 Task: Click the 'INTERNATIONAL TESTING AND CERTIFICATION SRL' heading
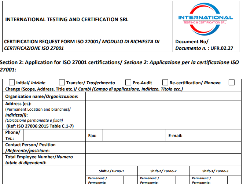tap(67, 19)
